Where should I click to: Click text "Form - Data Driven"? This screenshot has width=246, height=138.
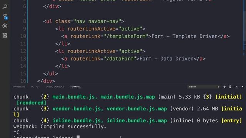pyautogui.click(x=166, y=59)
